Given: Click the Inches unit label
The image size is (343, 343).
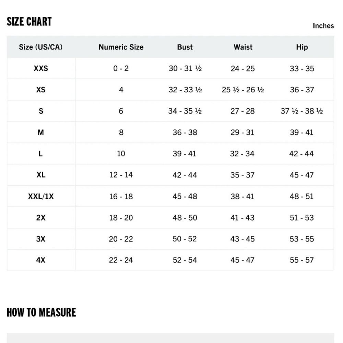Looking at the screenshot, I should [323, 26].
